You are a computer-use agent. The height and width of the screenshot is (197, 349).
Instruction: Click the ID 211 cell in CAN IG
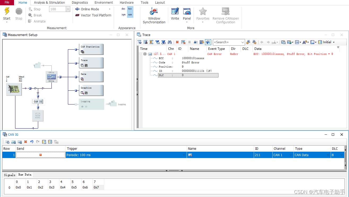(x=263, y=155)
